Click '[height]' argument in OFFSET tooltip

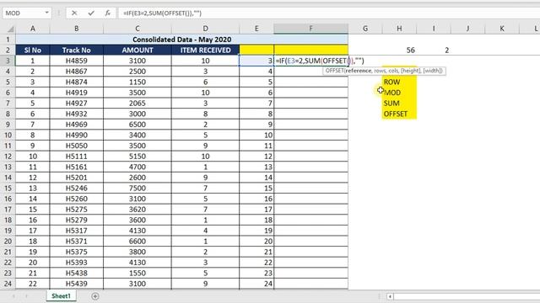(411, 71)
